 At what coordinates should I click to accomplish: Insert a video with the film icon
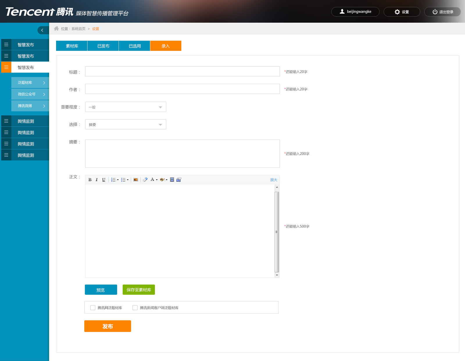(172, 180)
